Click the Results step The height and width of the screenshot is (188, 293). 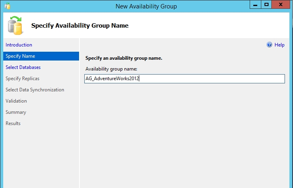(x=13, y=123)
